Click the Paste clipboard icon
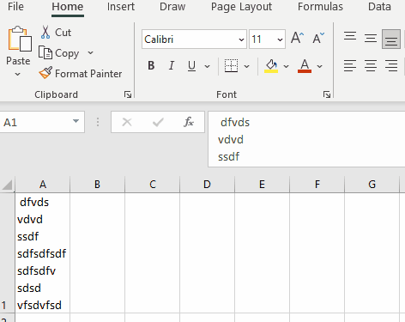The width and height of the screenshot is (405, 322). 20,39
